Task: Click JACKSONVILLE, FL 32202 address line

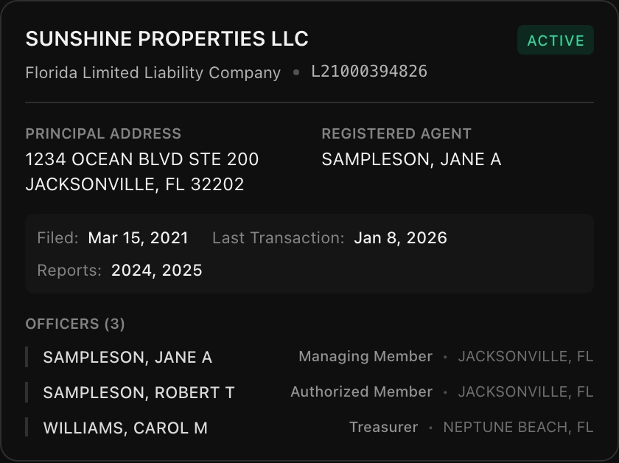Action: tap(135, 184)
